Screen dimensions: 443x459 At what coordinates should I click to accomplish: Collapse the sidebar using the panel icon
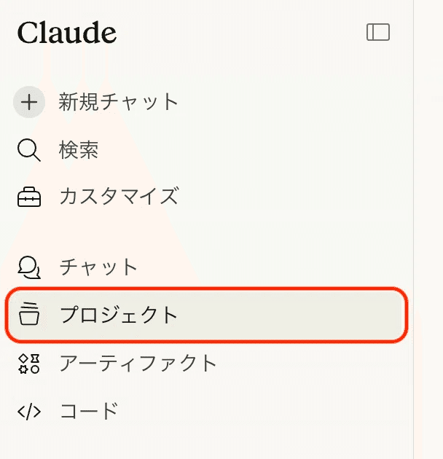[x=378, y=32]
